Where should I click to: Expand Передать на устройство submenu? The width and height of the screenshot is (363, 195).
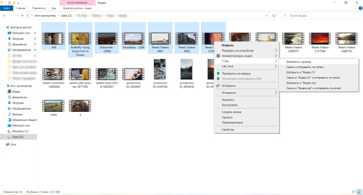[x=247, y=51]
